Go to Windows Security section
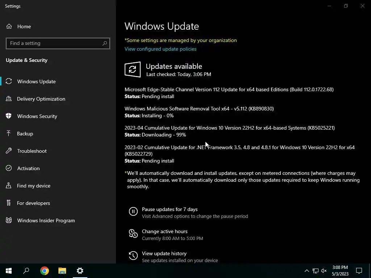This screenshot has height=278, width=371. click(37, 116)
